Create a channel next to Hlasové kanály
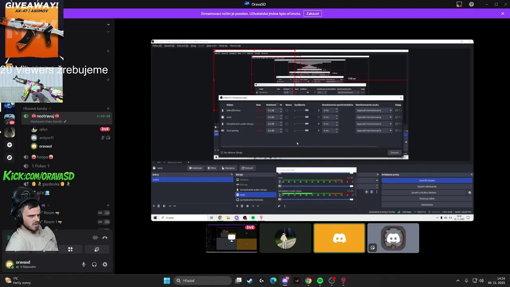Image resolution: width=510 pixels, height=287 pixels. (x=108, y=108)
